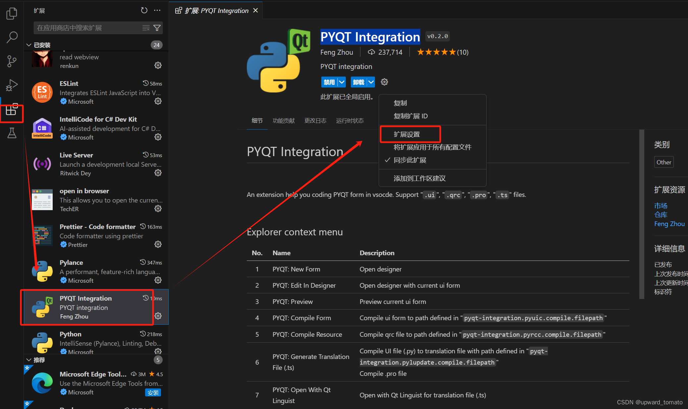This screenshot has width=688, height=409.
Task: Click the blue disable (禁用) button
Action: (329, 82)
